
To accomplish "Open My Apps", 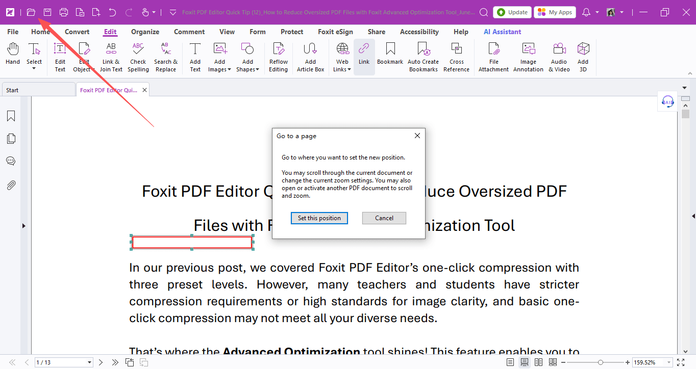I will tap(555, 12).
